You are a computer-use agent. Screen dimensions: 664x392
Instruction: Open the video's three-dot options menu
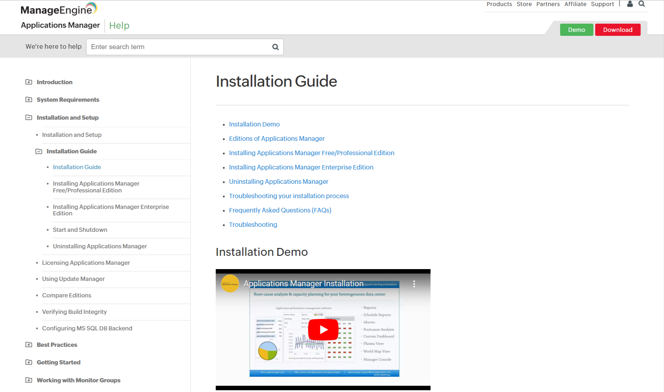click(414, 284)
